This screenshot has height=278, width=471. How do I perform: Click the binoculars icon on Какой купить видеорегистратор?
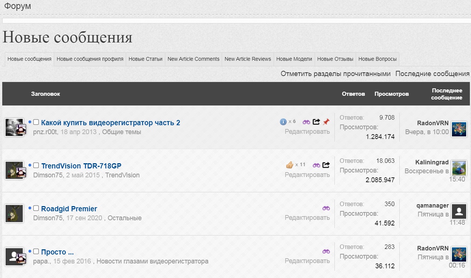coord(306,122)
